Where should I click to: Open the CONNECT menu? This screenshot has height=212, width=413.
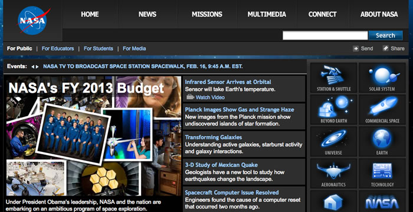pos(322,14)
